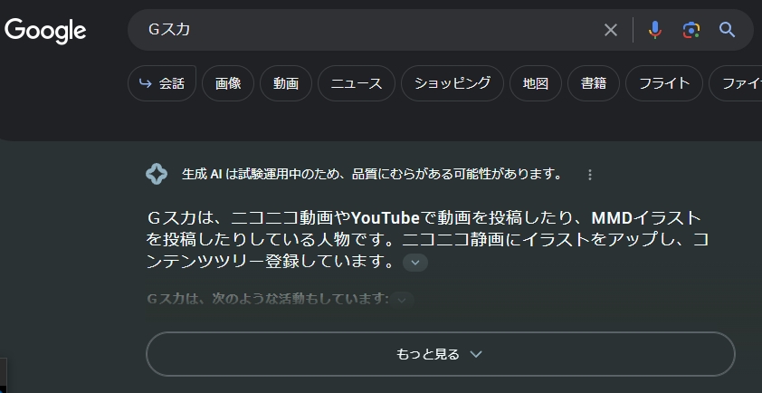762x393 pixels.
Task: Click the magnifying glass search icon
Action: [x=727, y=30]
